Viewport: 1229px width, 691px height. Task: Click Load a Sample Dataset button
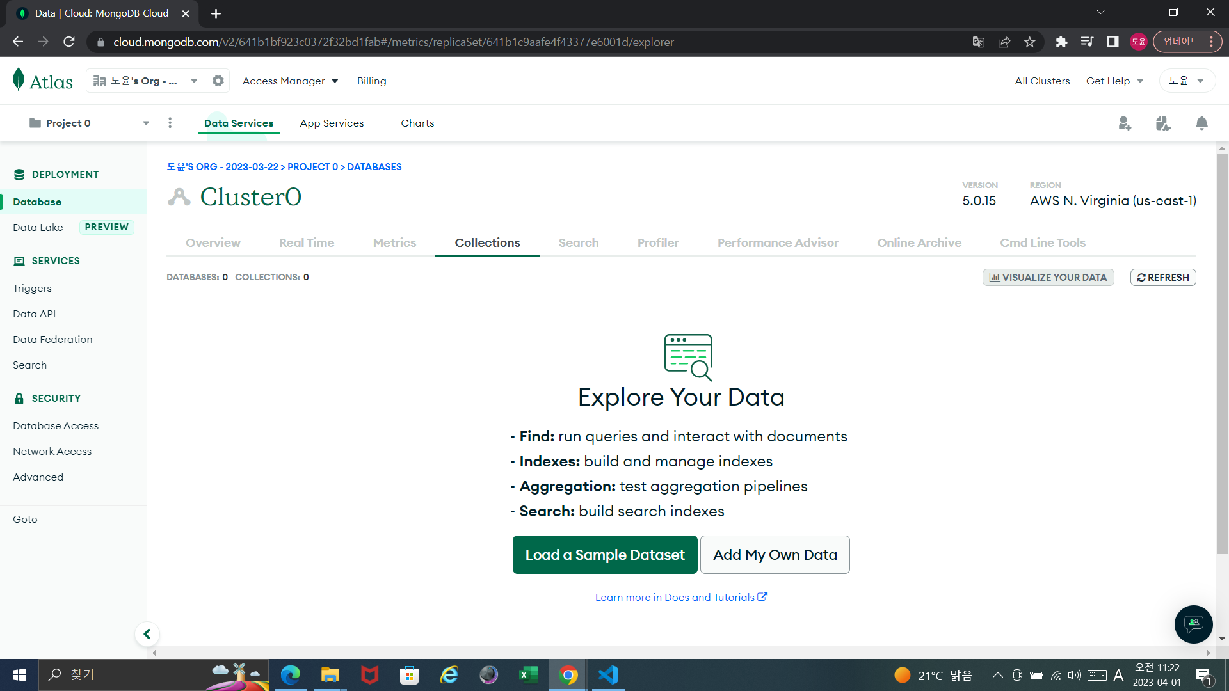[605, 555]
